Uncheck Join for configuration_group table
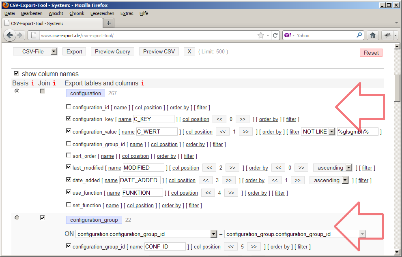The width and height of the screenshot is (402, 257). pyautogui.click(x=42, y=218)
